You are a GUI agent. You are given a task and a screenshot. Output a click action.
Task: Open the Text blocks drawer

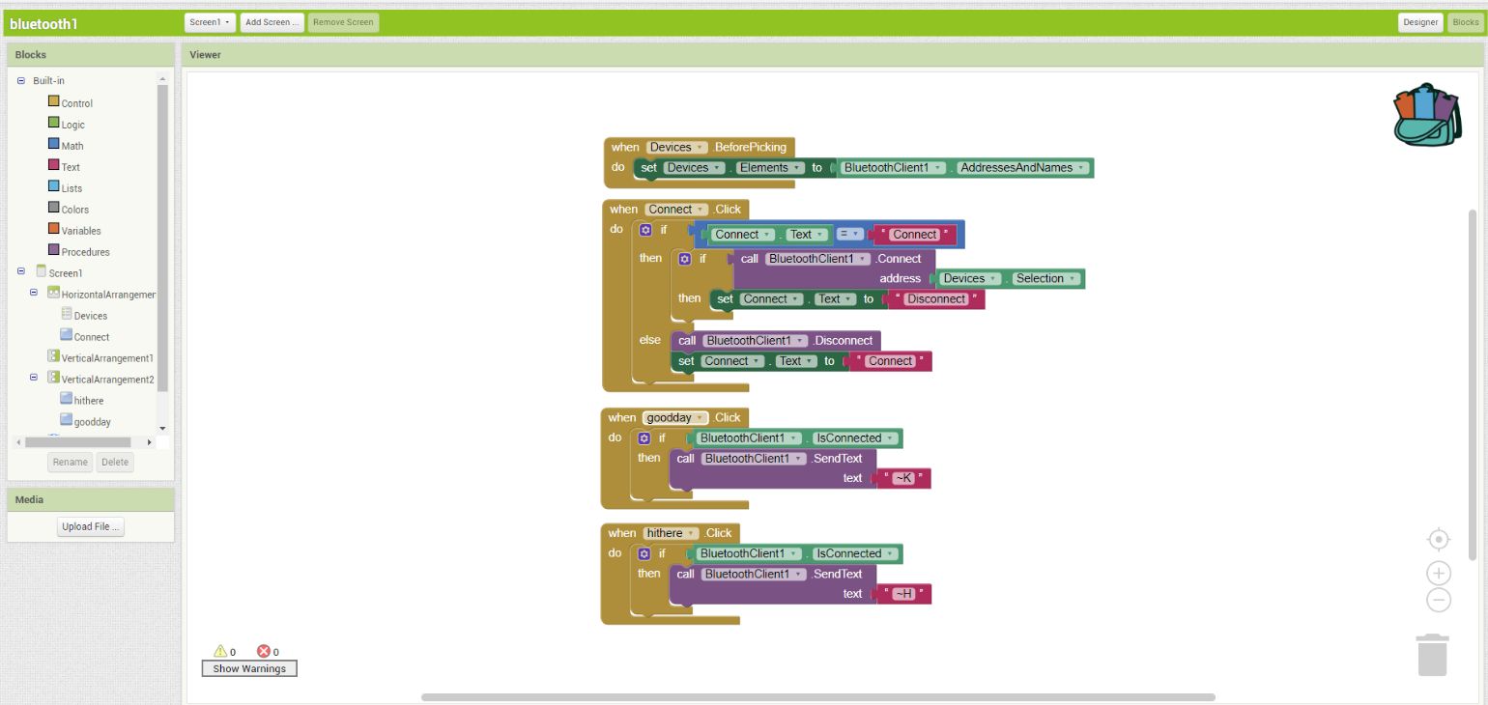[71, 167]
